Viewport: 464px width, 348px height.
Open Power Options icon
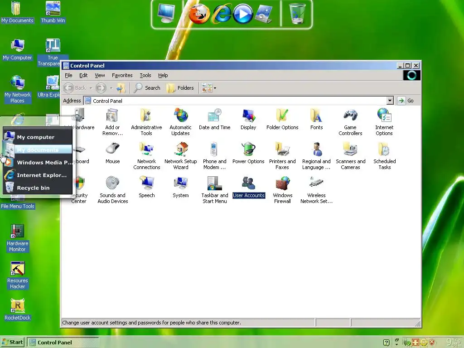click(x=248, y=153)
